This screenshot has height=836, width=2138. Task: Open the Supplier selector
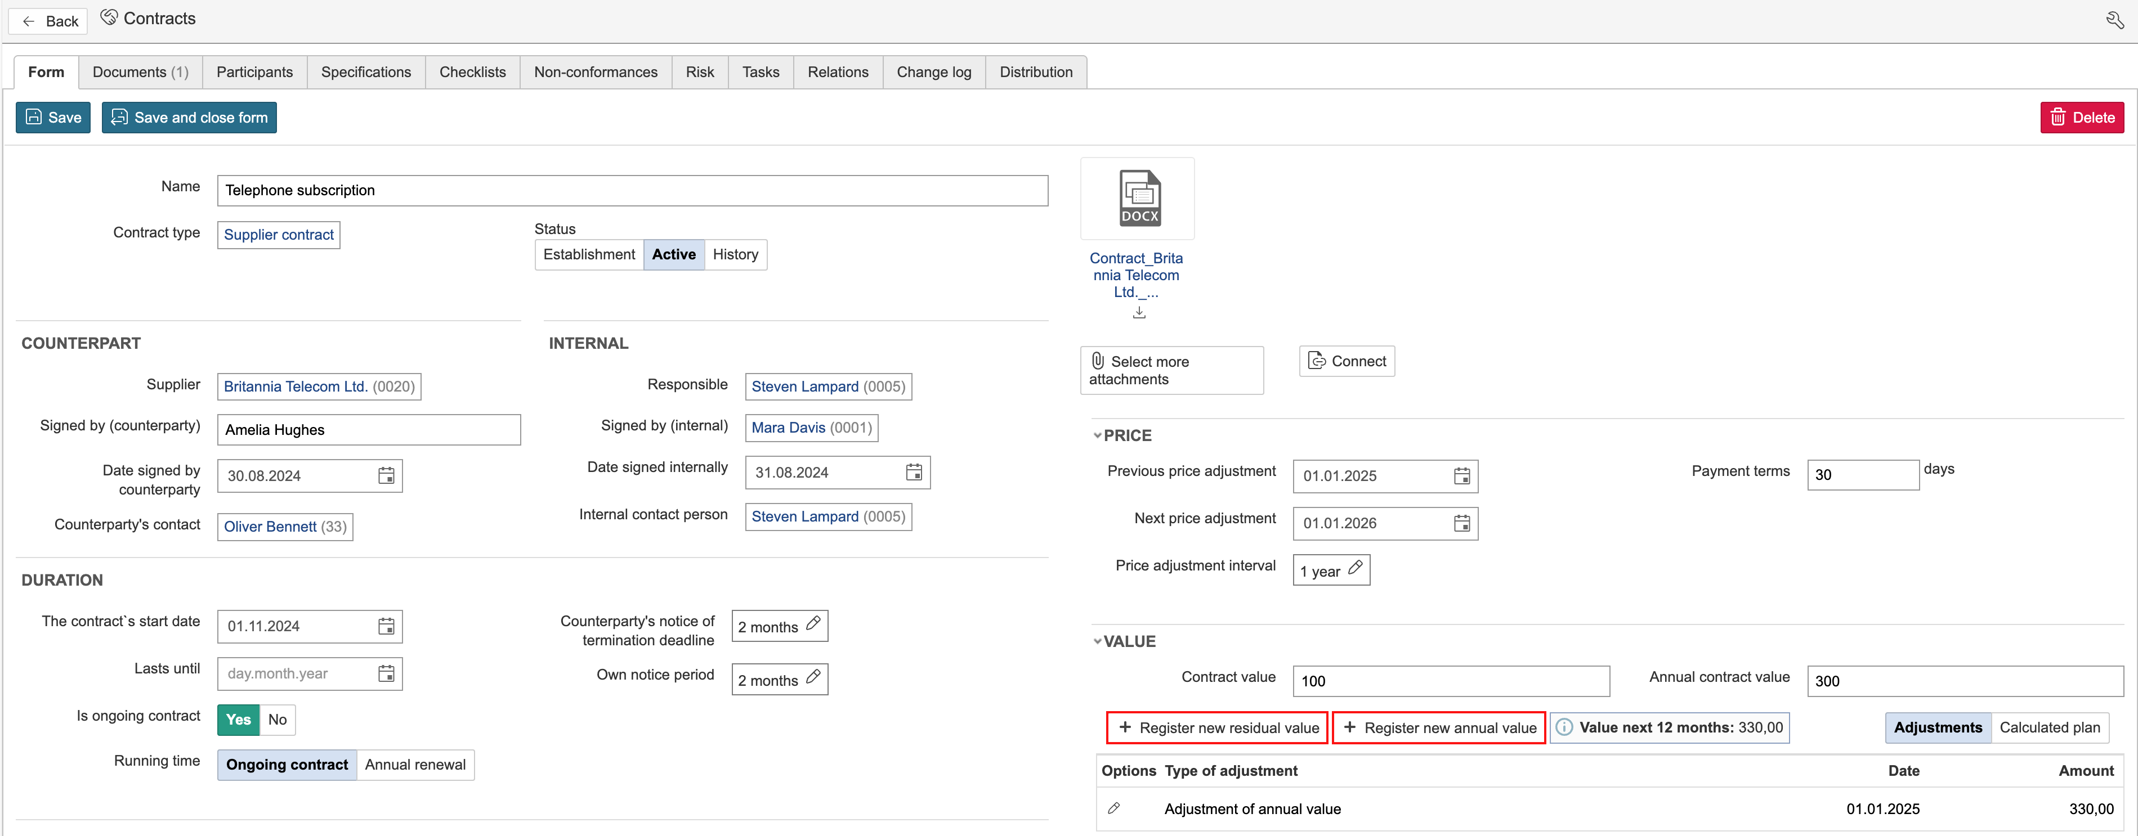click(320, 386)
